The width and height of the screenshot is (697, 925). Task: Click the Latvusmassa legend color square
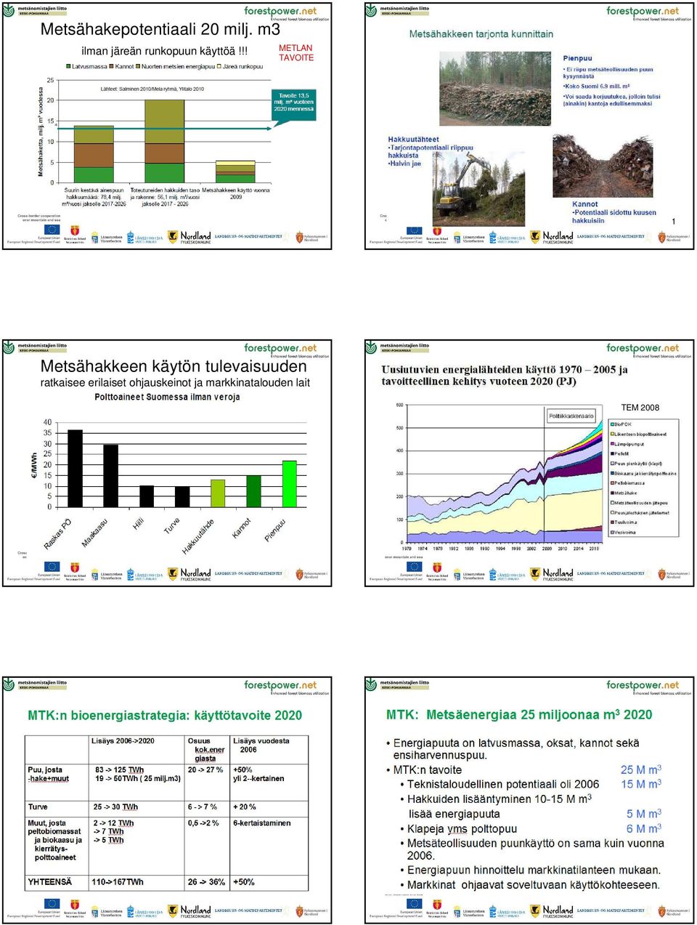click(67, 67)
